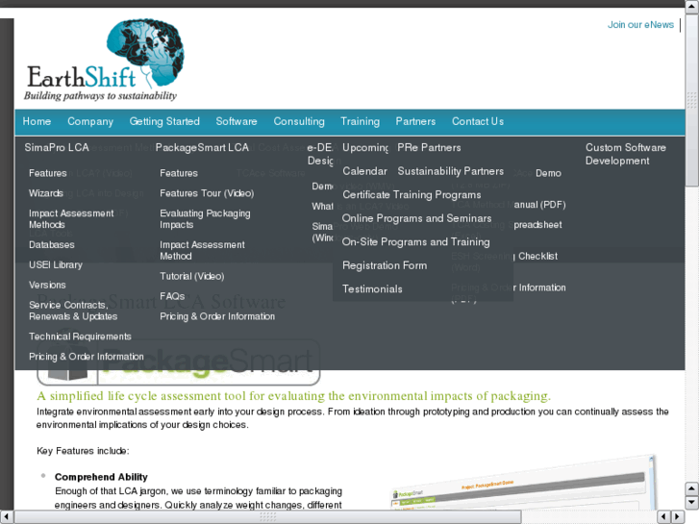
Task: Open the Contact Us menu item
Action: pyautogui.click(x=478, y=121)
